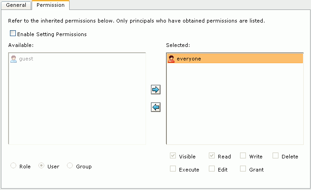The width and height of the screenshot is (311, 190).
Task: Check the Edit permission box
Action: [212, 169]
